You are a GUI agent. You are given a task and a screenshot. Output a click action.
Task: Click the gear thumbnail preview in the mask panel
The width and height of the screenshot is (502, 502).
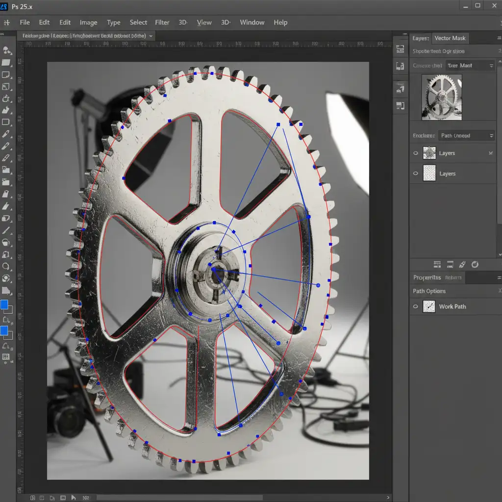pyautogui.click(x=441, y=97)
